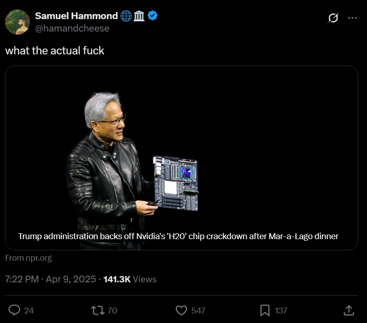The width and height of the screenshot is (367, 323).
Task: Click the 547 likes count
Action: (198, 311)
